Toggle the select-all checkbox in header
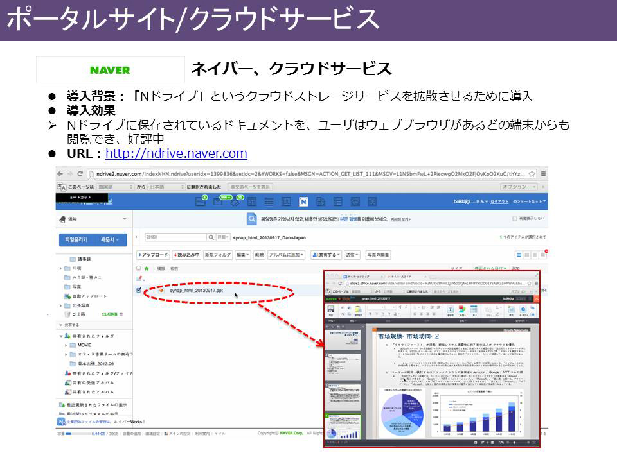Screen dimensions: 617x462 [x=139, y=268]
